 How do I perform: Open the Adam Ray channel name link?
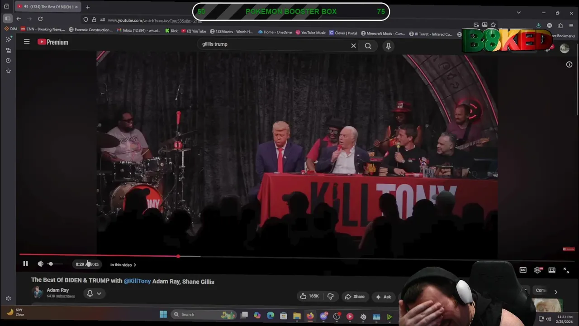click(x=58, y=290)
